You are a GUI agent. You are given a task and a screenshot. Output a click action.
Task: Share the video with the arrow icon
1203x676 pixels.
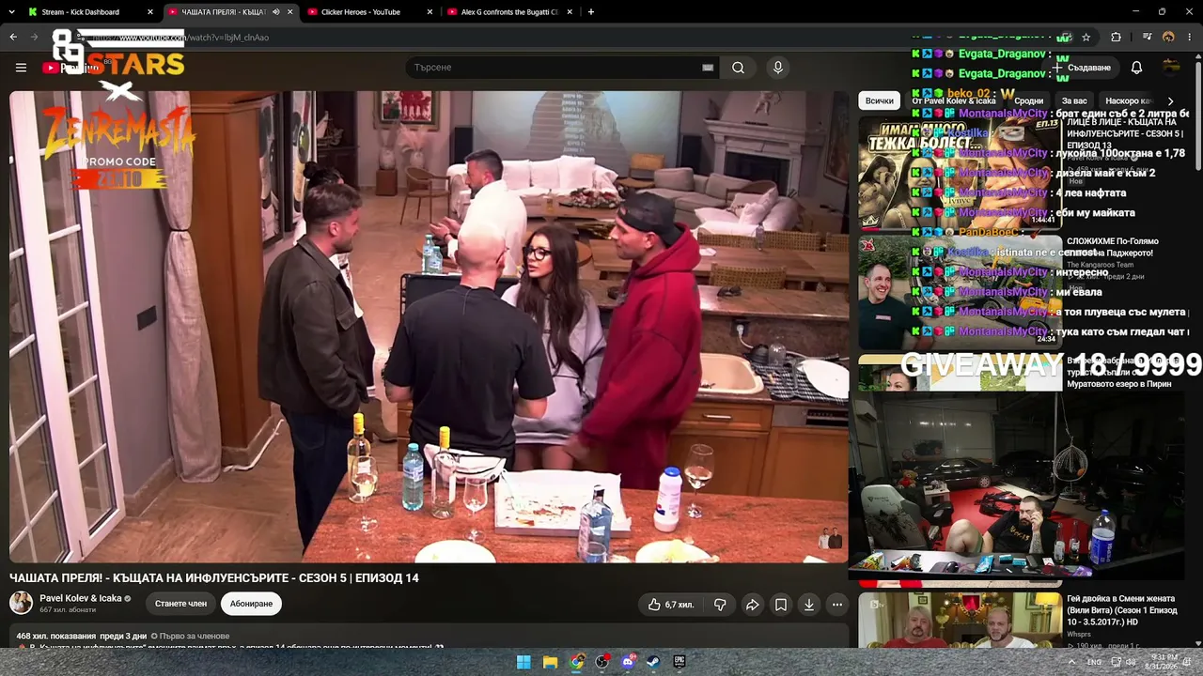click(x=752, y=605)
